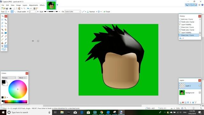Open the Adjustments menu
Image resolution: width=204 pixels, height=115 pixels.
pos(33,5)
